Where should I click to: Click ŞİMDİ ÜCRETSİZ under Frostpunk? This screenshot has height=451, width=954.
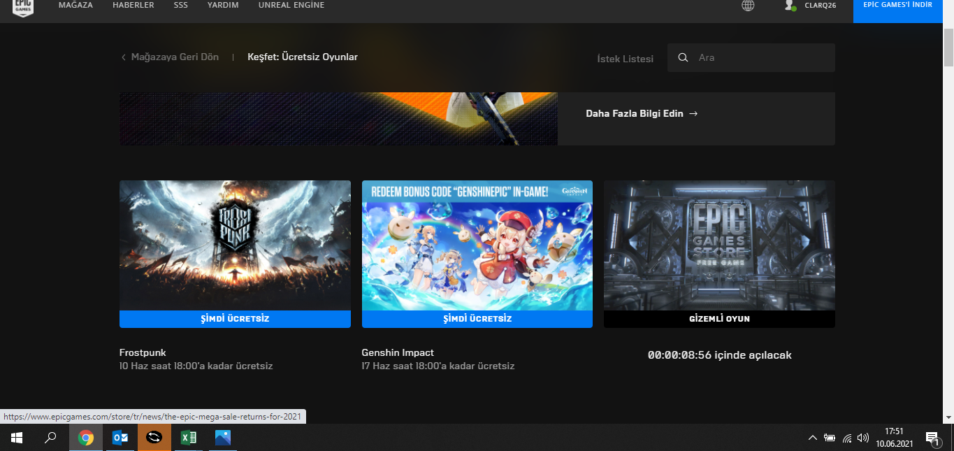click(x=235, y=319)
